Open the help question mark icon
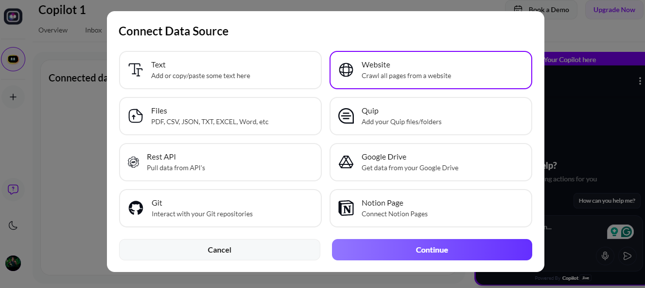645x288 pixels. (x=13, y=189)
